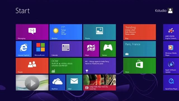179x101 pixels.
Task: Launch the Photos tile
Action: pyautogui.click(x=100, y=32)
